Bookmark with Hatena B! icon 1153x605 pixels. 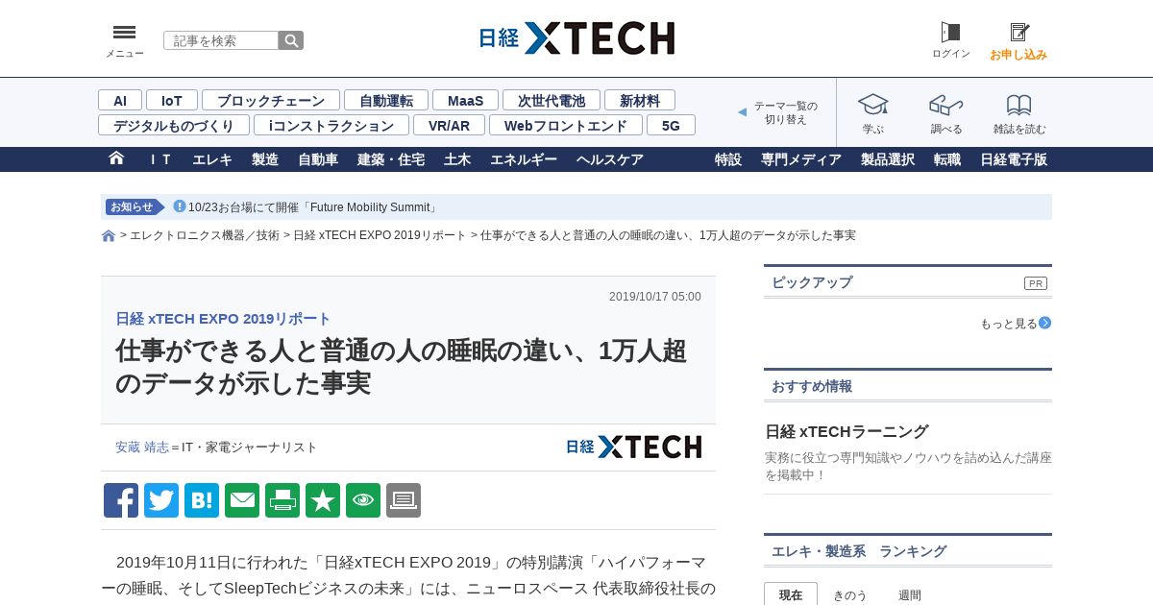tap(202, 500)
